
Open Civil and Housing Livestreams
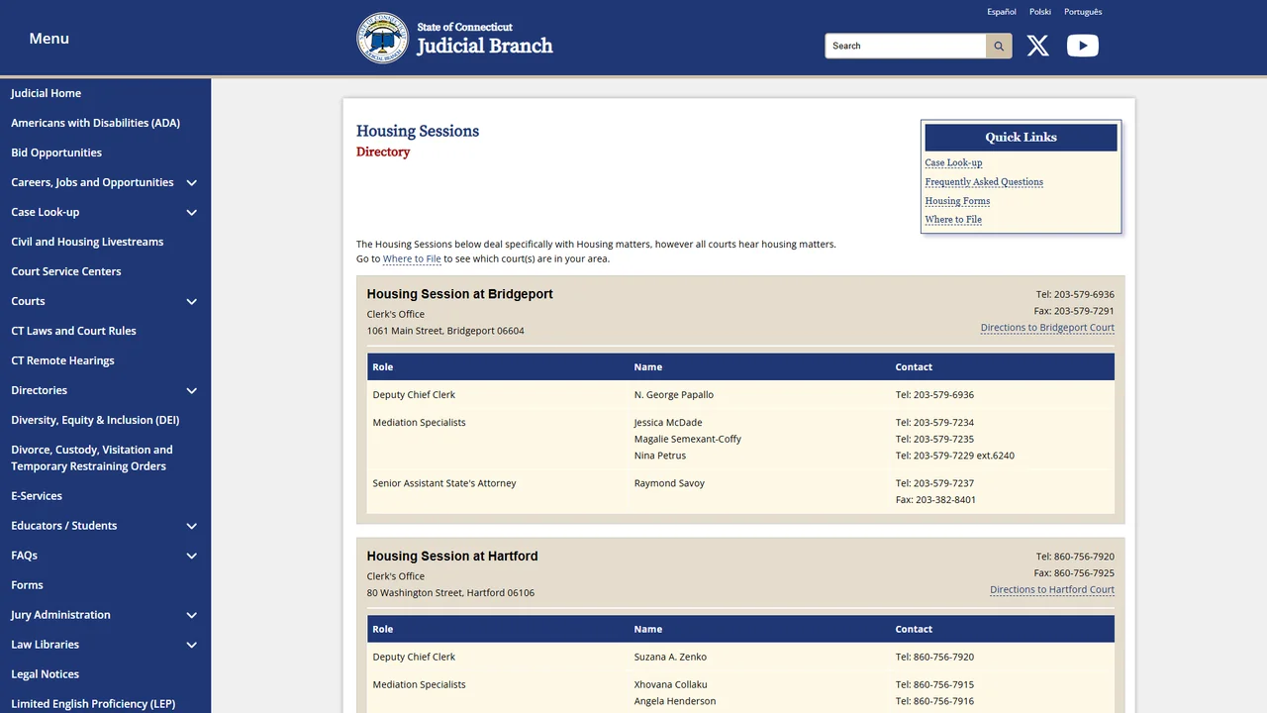(87, 242)
